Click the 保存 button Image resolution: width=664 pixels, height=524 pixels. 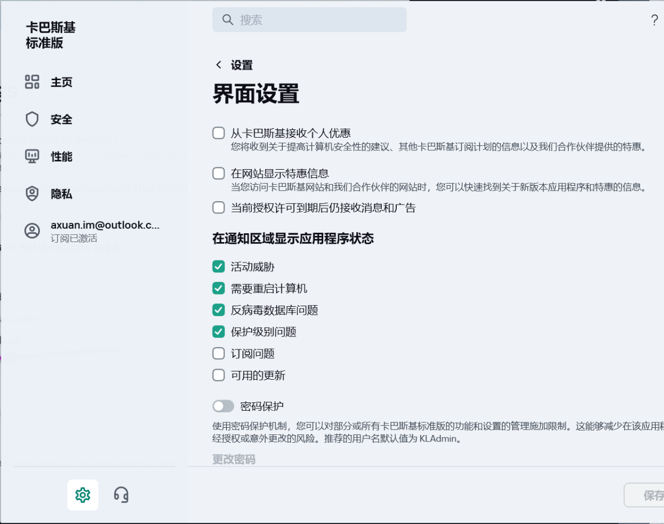click(644, 495)
